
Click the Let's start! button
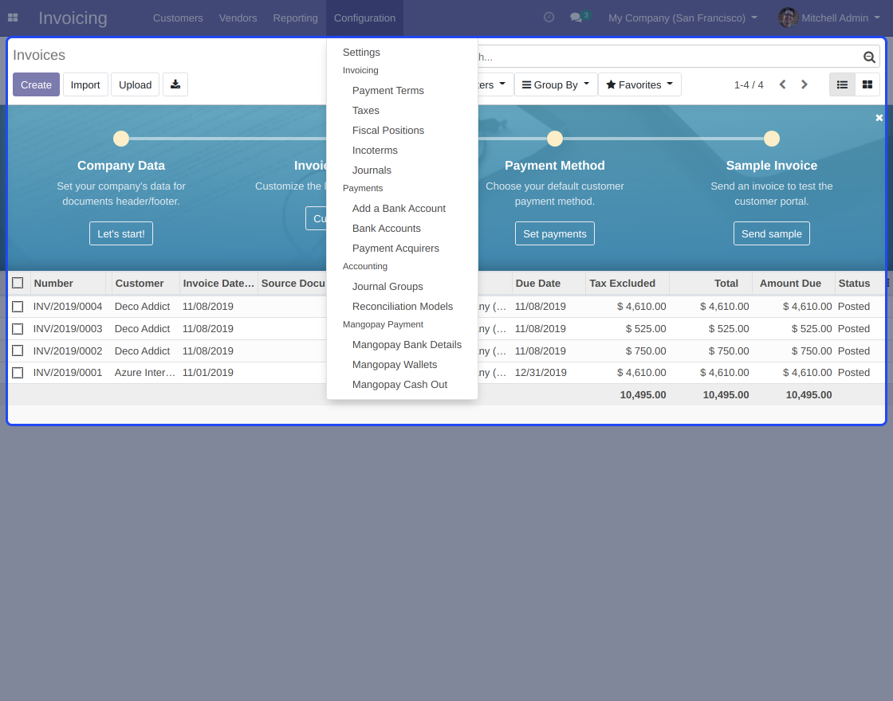coord(120,233)
